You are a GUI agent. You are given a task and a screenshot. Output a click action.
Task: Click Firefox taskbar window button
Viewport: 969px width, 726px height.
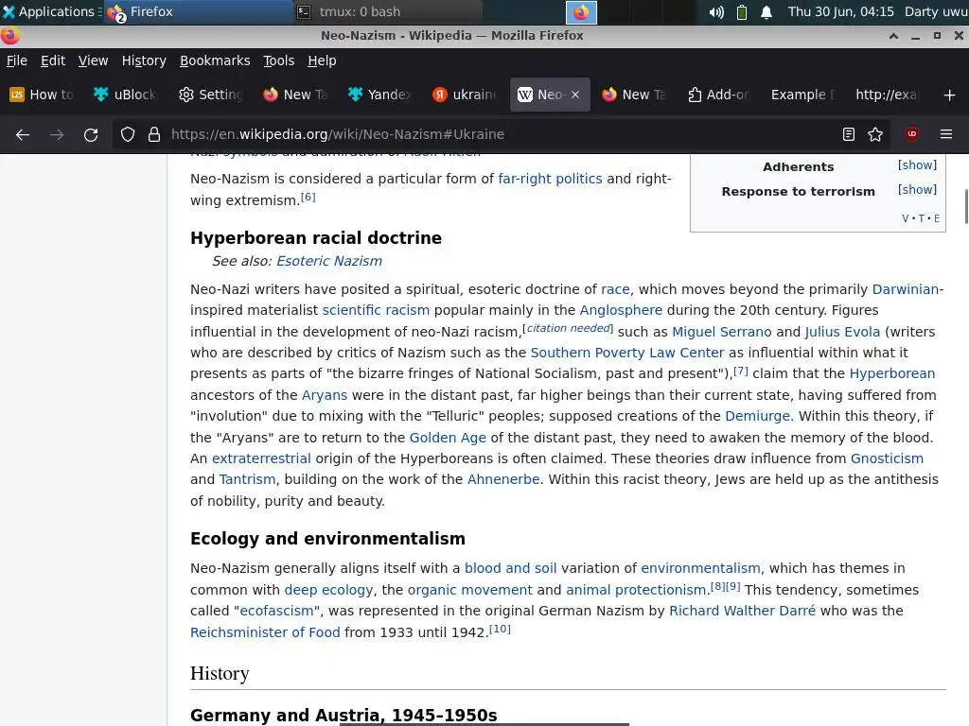pyautogui.click(x=198, y=11)
